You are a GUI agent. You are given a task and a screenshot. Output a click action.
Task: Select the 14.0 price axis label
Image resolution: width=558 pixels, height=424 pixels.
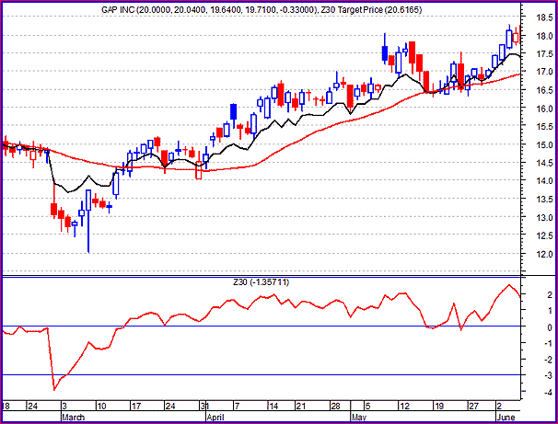pyautogui.click(x=542, y=181)
